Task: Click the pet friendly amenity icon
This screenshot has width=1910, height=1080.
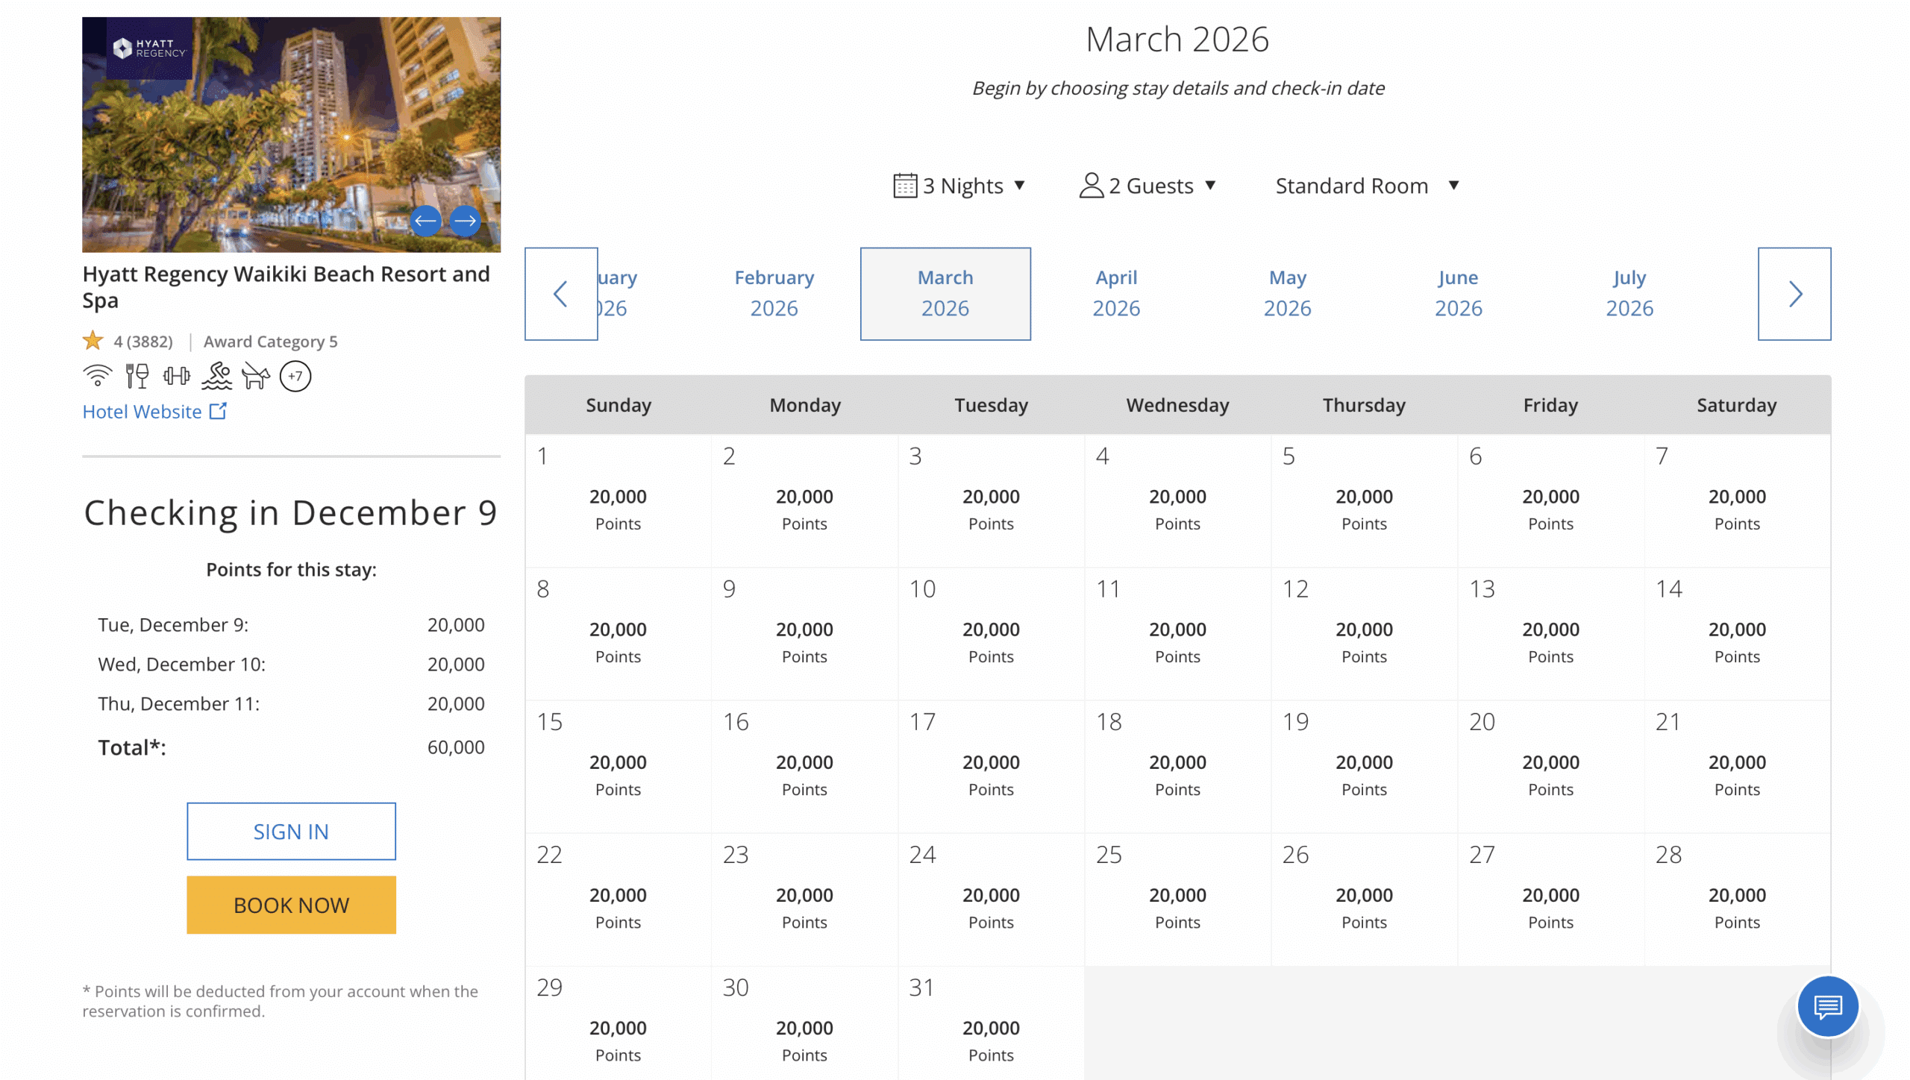Action: coord(256,376)
